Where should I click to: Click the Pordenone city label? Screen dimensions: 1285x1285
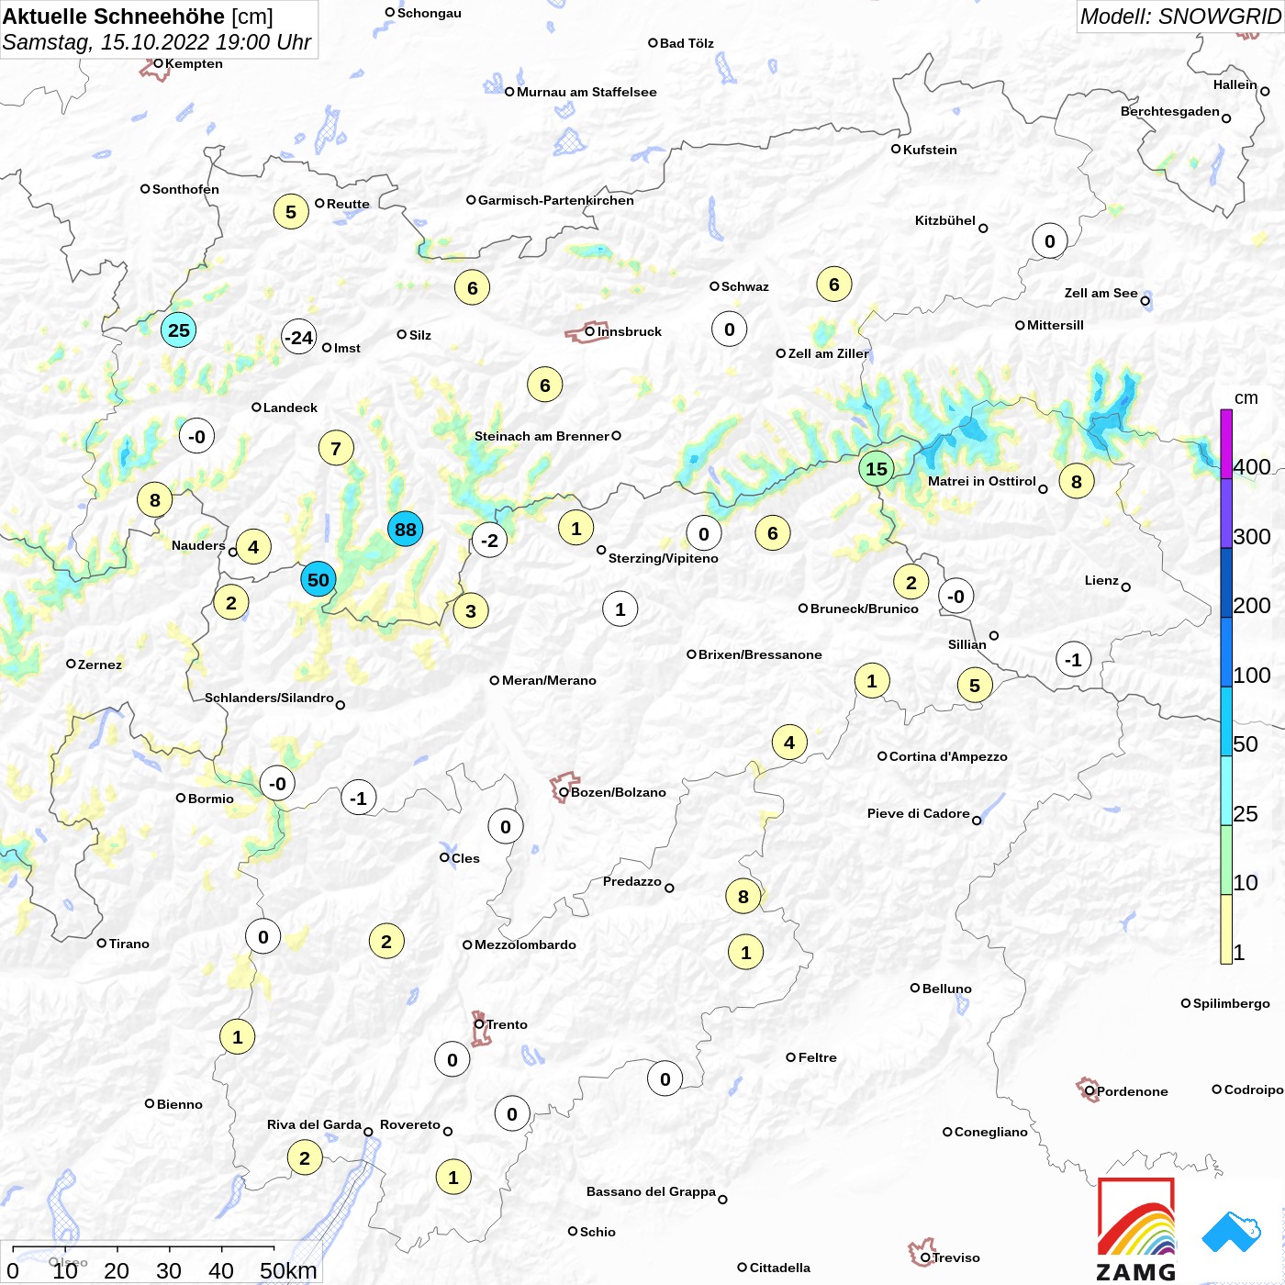[x=1133, y=1091]
